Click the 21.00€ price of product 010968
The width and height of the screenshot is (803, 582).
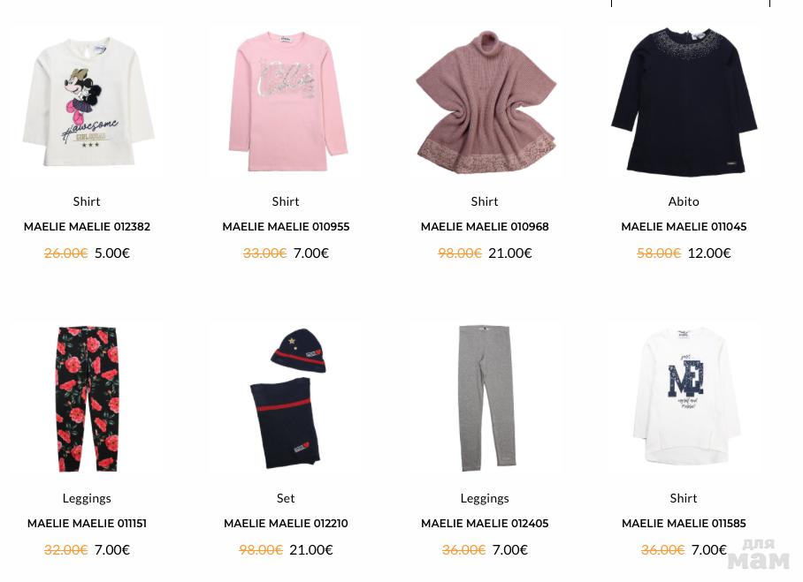click(x=510, y=253)
